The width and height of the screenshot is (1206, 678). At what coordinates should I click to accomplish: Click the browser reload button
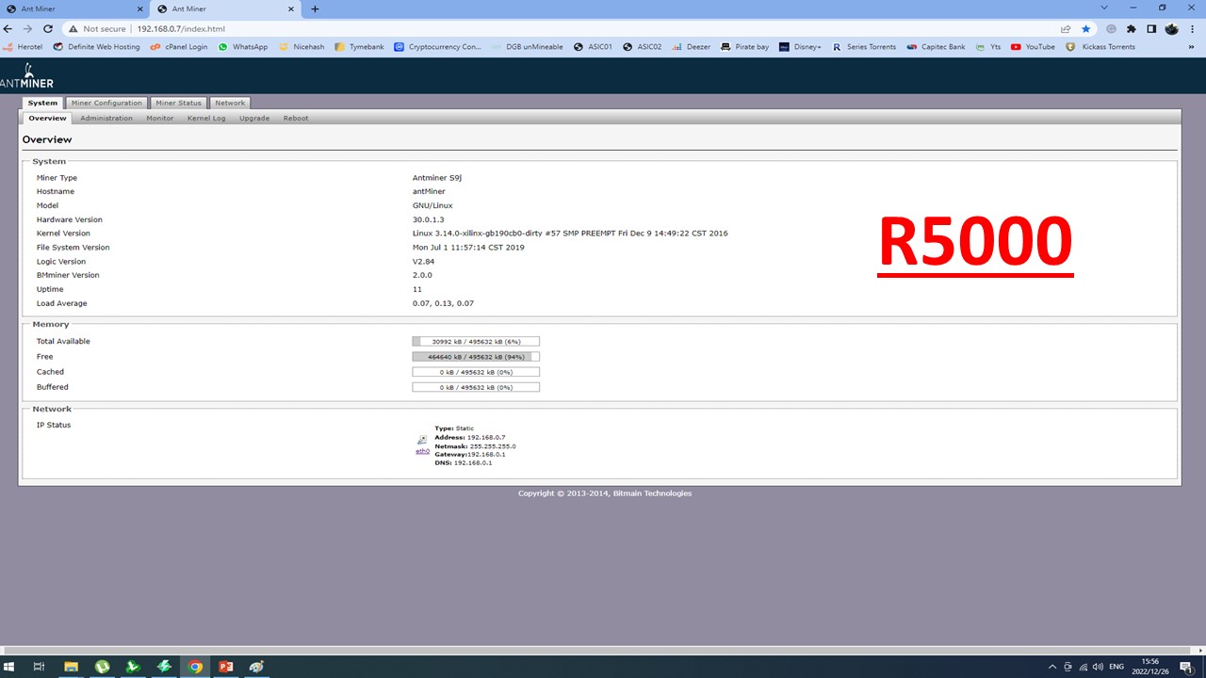[x=48, y=29]
